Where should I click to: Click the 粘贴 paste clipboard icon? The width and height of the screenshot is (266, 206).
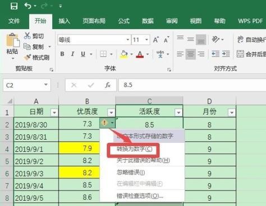(13, 40)
